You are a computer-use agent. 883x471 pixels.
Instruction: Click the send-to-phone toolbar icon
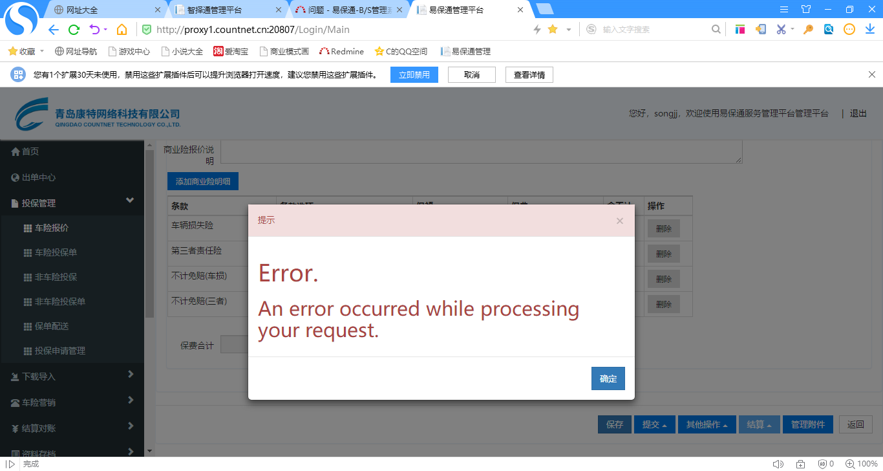[x=761, y=29]
